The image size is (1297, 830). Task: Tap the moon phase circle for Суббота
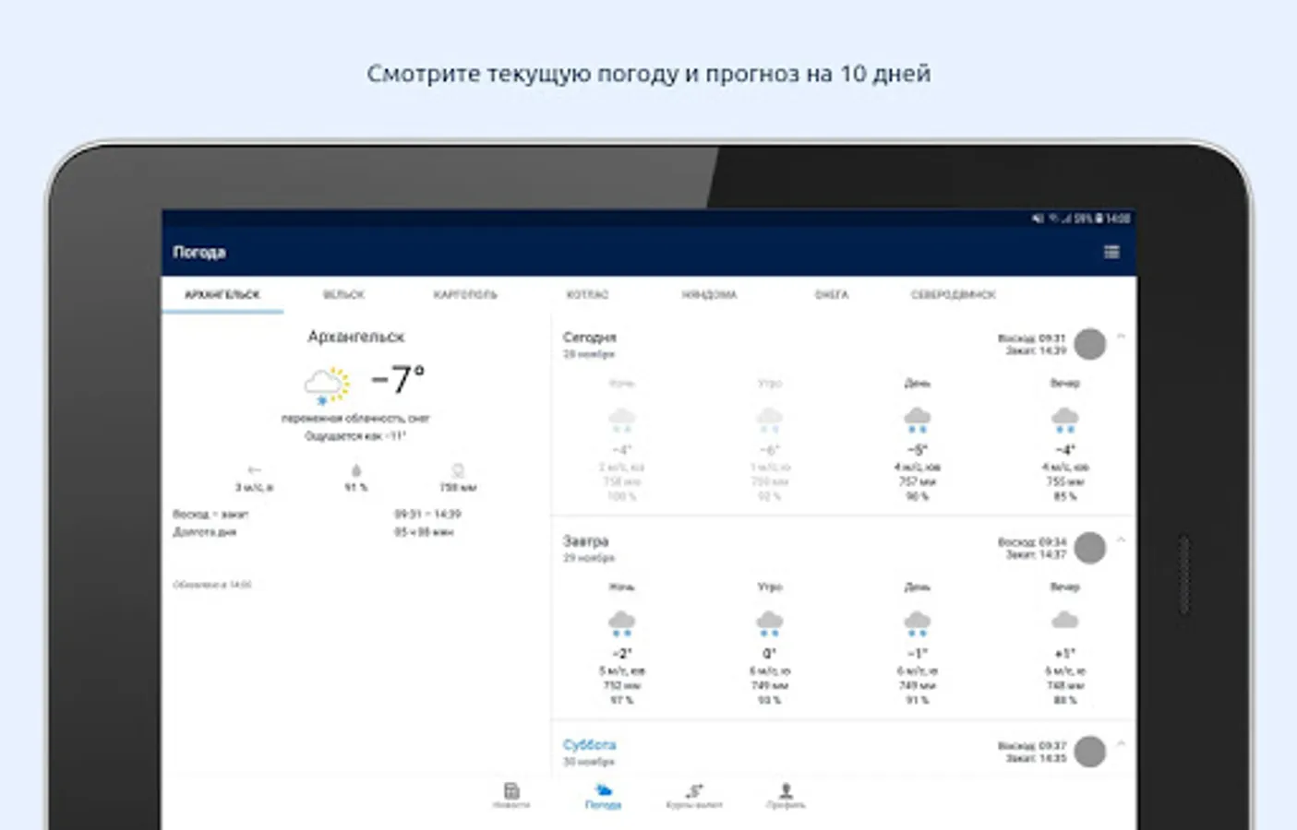pyautogui.click(x=1090, y=751)
